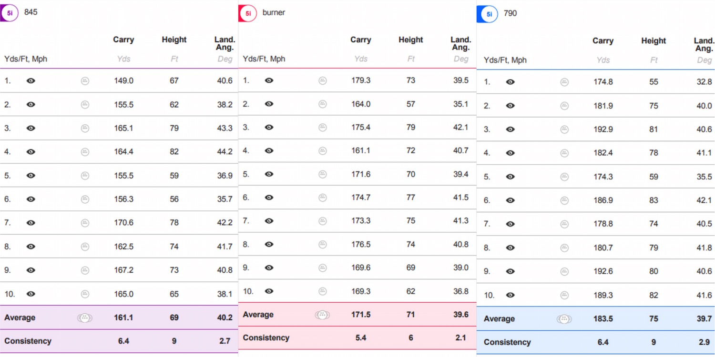Click the 845 club name label

(x=31, y=12)
